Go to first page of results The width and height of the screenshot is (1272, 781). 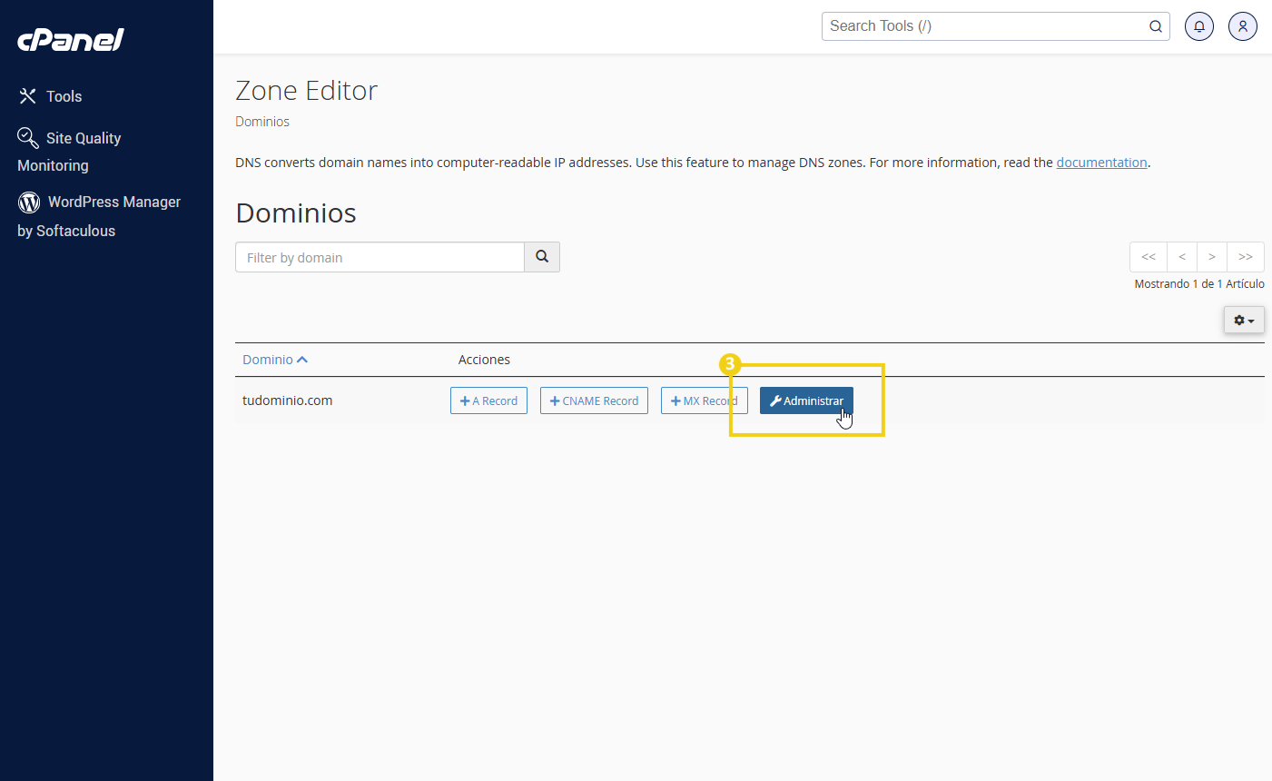point(1149,257)
